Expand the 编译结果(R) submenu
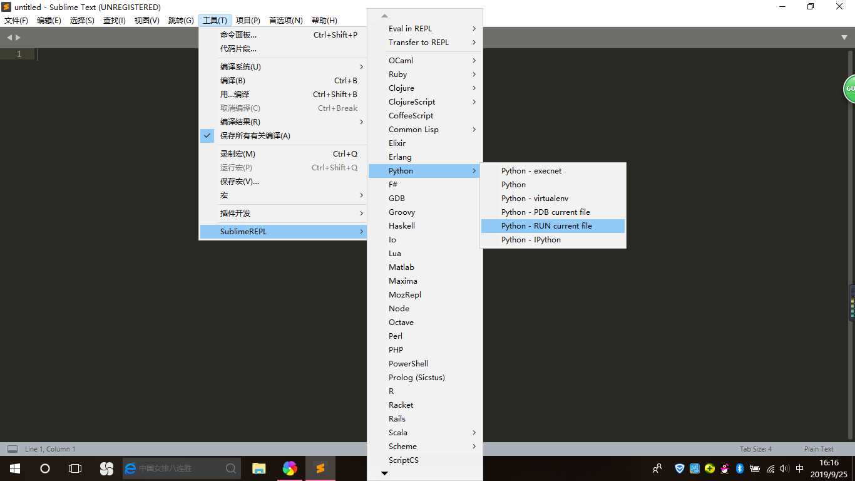Viewport: 855px width, 481px height. (282, 122)
